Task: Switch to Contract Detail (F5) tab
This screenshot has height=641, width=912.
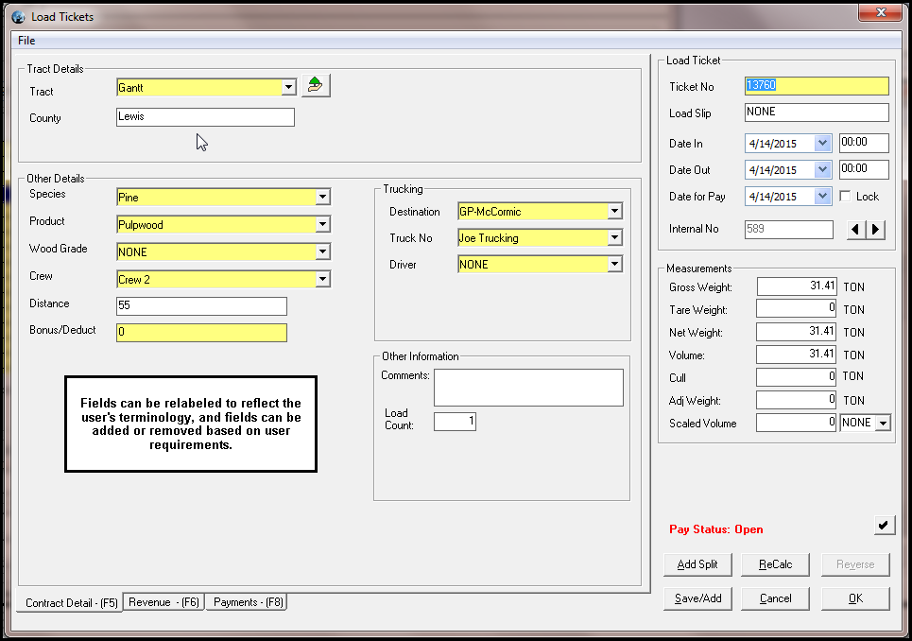Action: pos(72,602)
